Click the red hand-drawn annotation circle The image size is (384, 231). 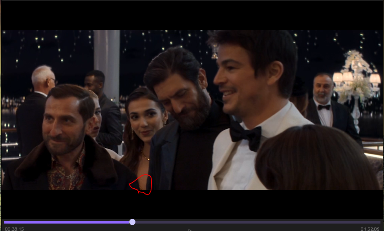tap(141, 184)
